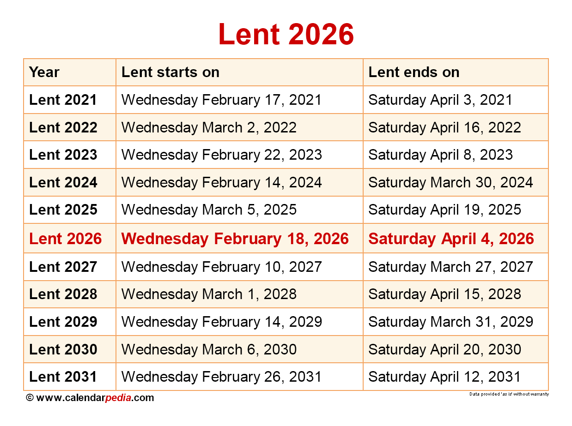Click the data provided as-is disclaimer text
This screenshot has height=426, width=572.
coord(509,394)
